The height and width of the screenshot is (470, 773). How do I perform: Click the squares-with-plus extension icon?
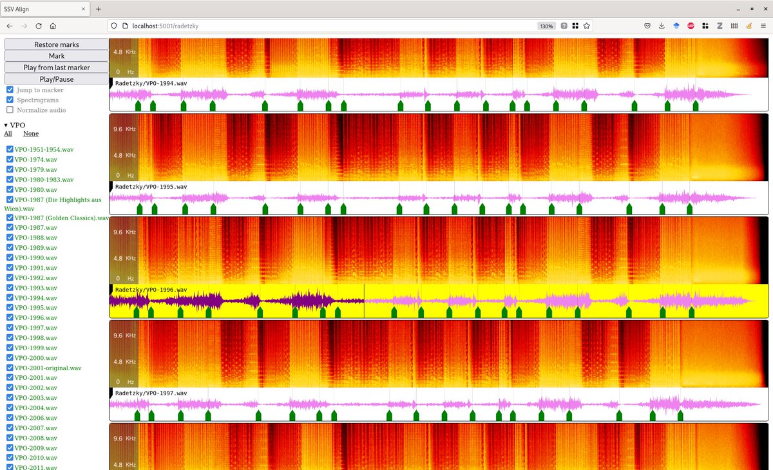(705, 26)
